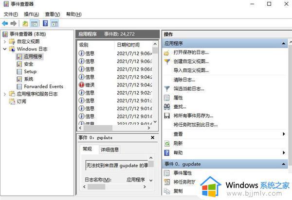The height and width of the screenshot is (200, 292).
Task: Collapse the 应用程序 actions section header
Action: (284, 44)
